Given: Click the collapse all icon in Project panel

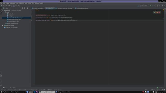Looking at the screenshot, I should coord(25,8).
